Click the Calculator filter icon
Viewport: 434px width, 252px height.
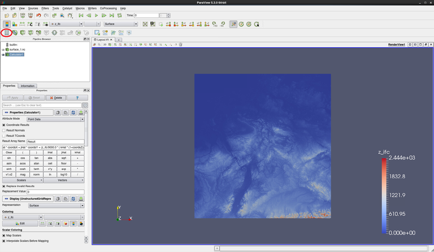pos(7,33)
